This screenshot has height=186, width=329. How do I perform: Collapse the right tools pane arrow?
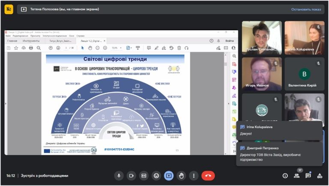click(x=228, y=103)
